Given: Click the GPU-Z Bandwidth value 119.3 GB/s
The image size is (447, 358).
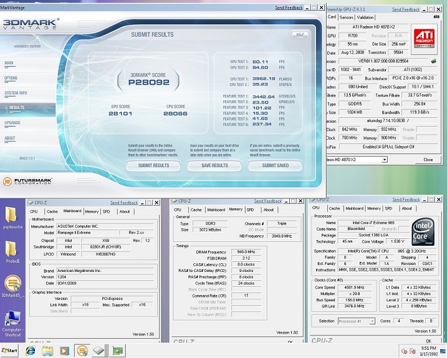Looking at the screenshot, I should (x=420, y=112).
